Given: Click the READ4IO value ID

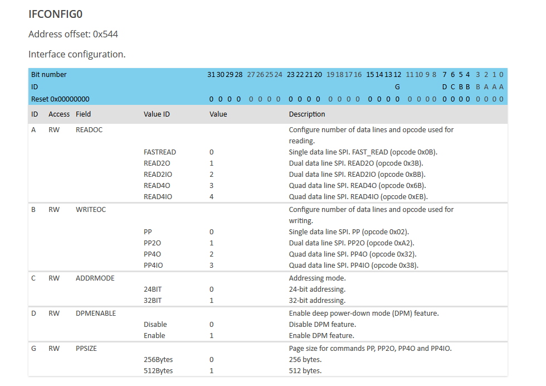Looking at the screenshot, I should coord(158,197).
